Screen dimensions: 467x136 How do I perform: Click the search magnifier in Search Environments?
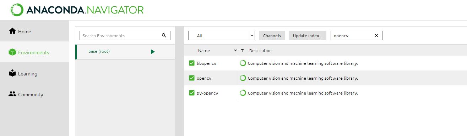coord(164,35)
